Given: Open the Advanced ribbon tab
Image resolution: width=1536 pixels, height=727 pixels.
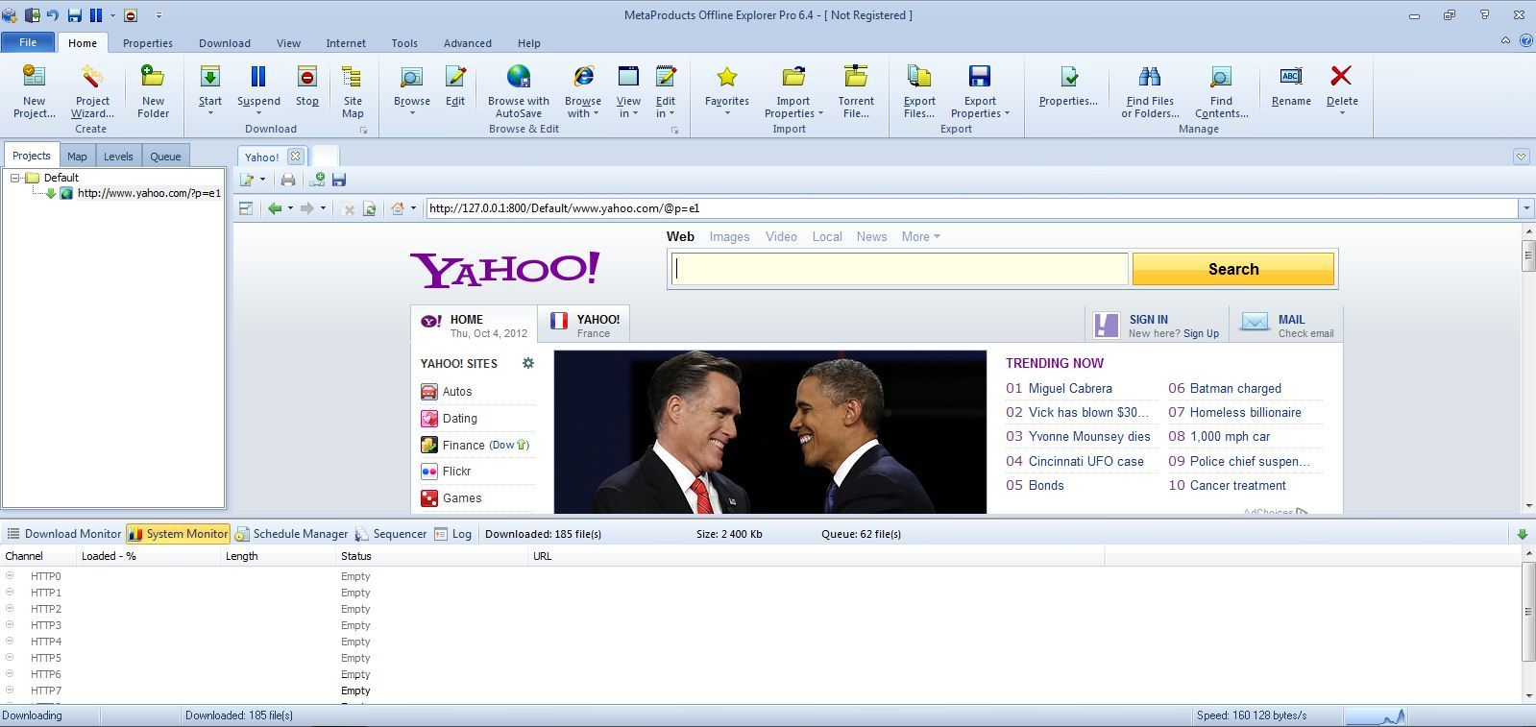Looking at the screenshot, I should 468,43.
